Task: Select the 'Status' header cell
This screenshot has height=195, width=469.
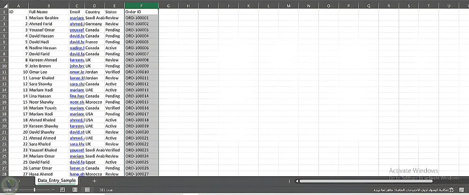Action: click(x=114, y=12)
